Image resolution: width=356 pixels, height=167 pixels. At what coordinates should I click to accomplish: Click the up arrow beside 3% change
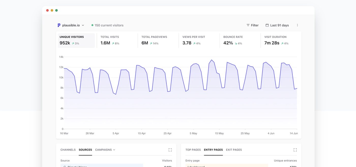(73, 43)
